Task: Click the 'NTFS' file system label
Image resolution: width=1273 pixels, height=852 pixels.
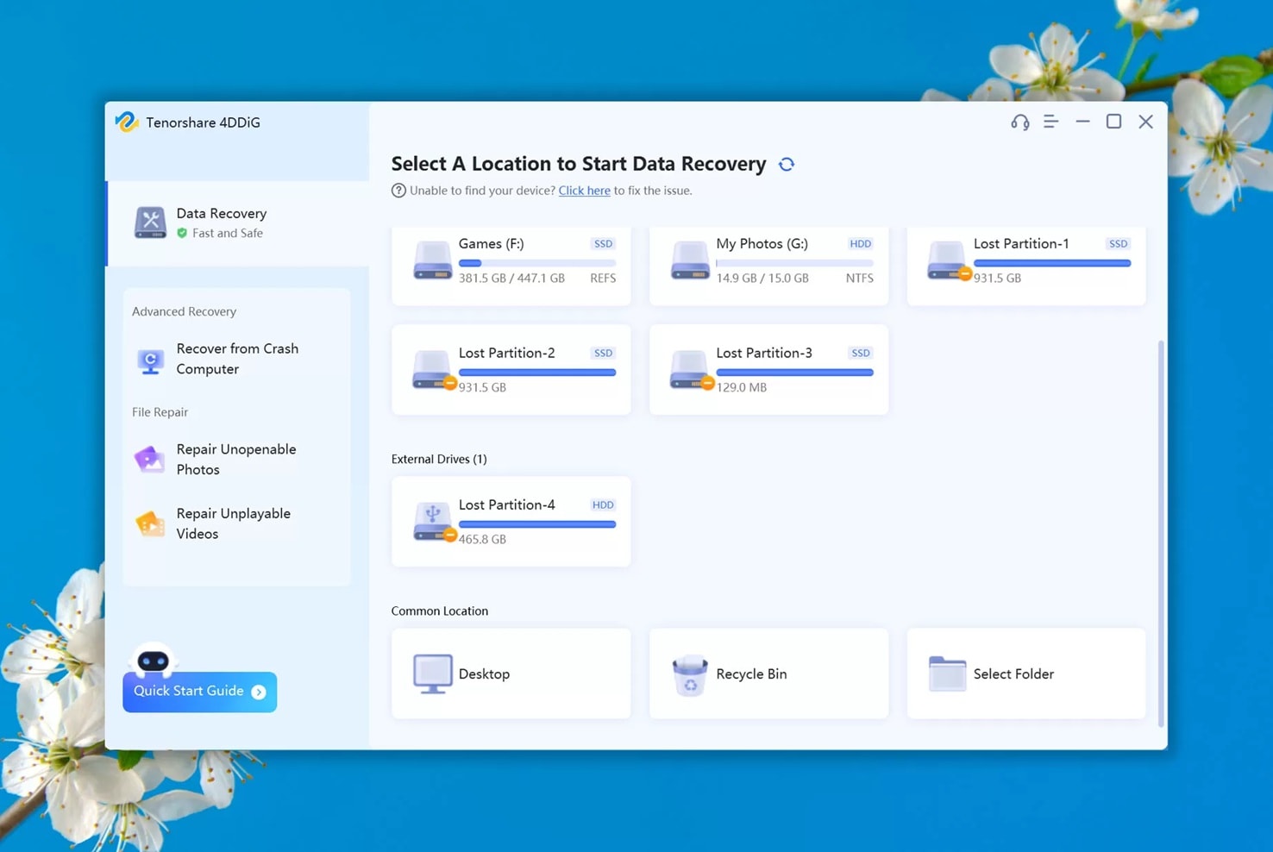Action: [860, 278]
